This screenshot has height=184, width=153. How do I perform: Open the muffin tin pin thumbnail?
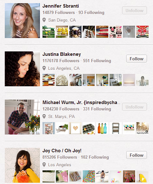point(89,128)
